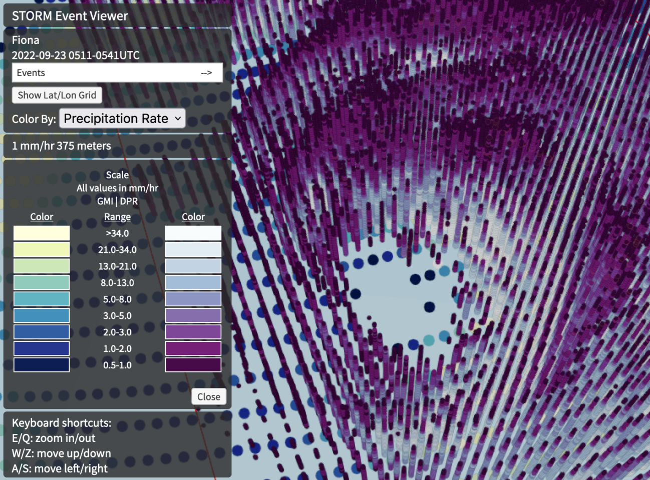Click the GMI swatch for 13.0-21.0 range
650x480 pixels.
pos(42,266)
